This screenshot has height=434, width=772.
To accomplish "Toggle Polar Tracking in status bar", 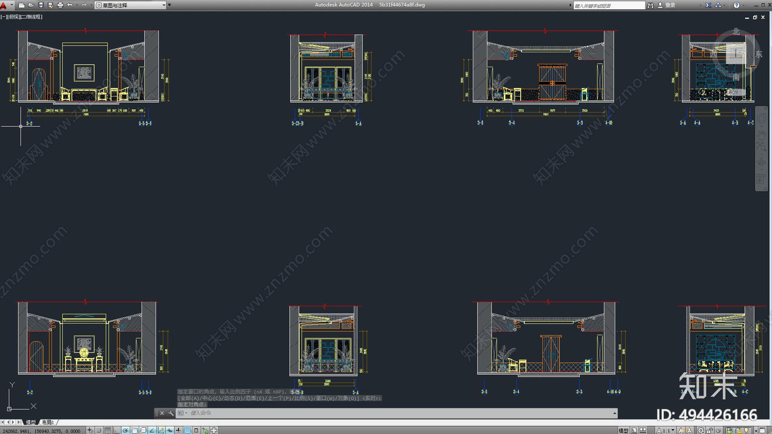I will (125, 430).
